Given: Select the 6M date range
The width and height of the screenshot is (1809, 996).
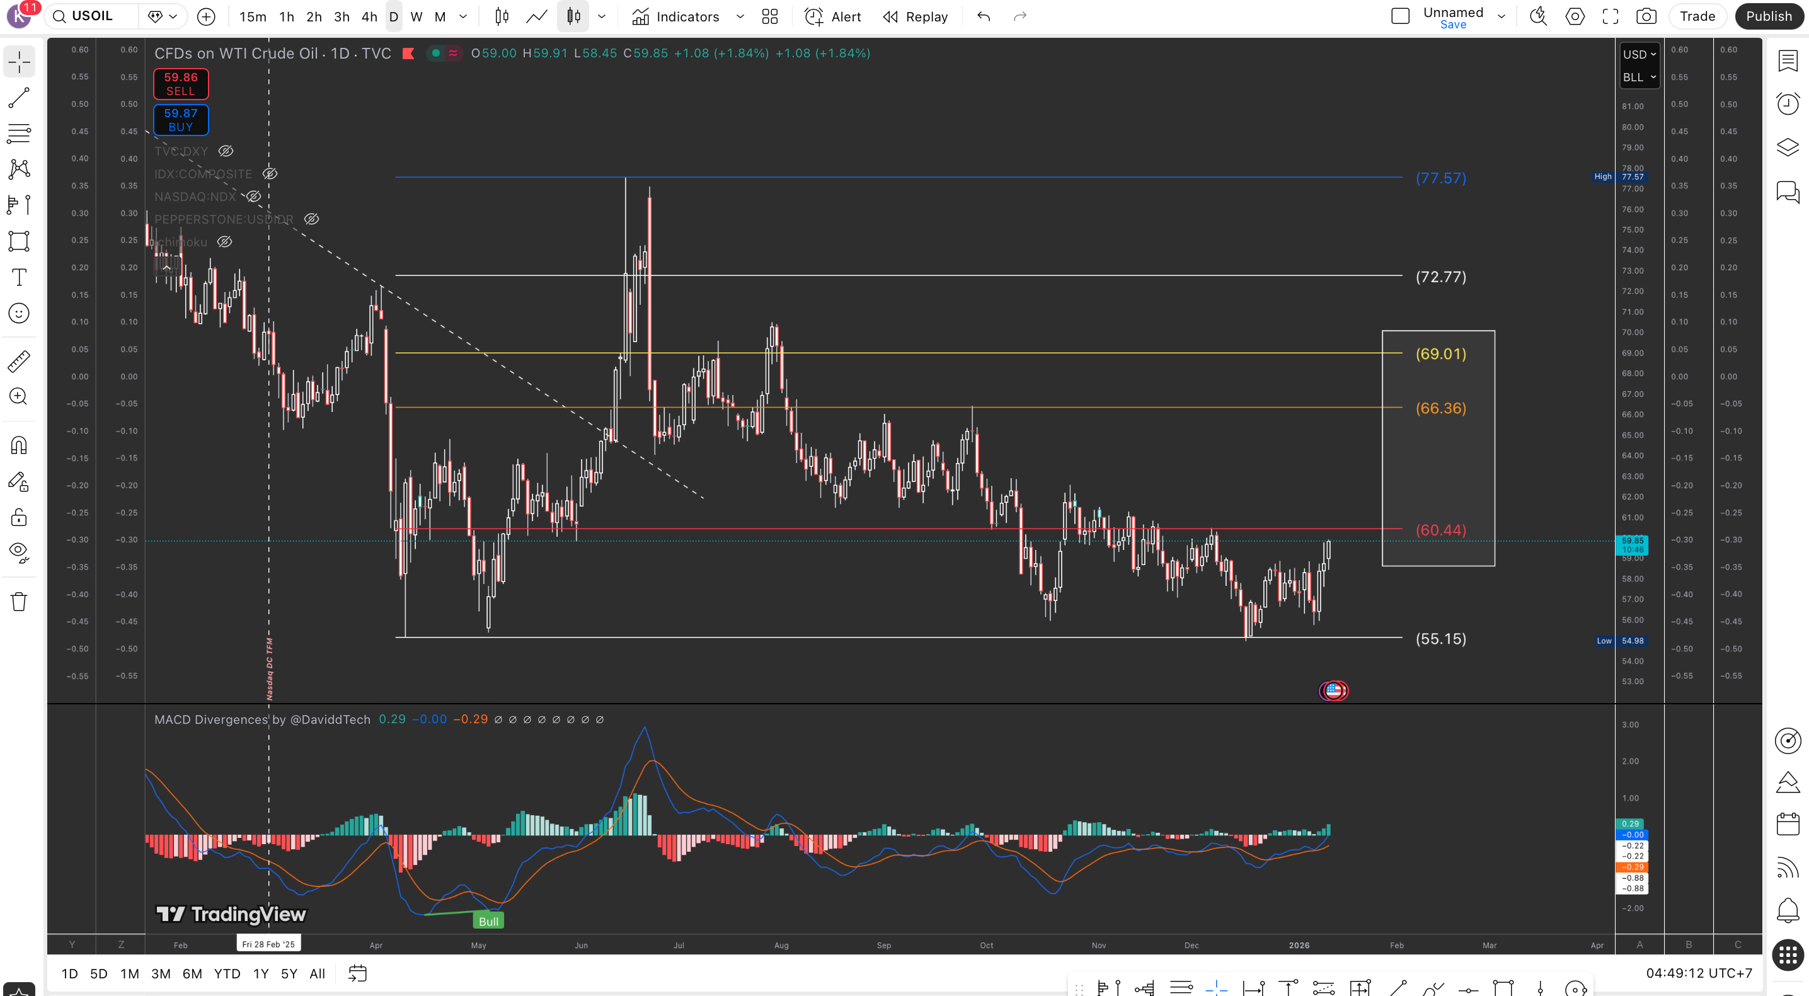Looking at the screenshot, I should [192, 973].
